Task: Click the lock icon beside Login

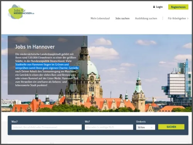Action: [154, 7]
